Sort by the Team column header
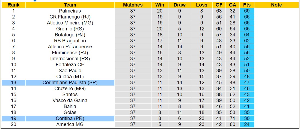300x129 pixels. (x=70, y=5)
